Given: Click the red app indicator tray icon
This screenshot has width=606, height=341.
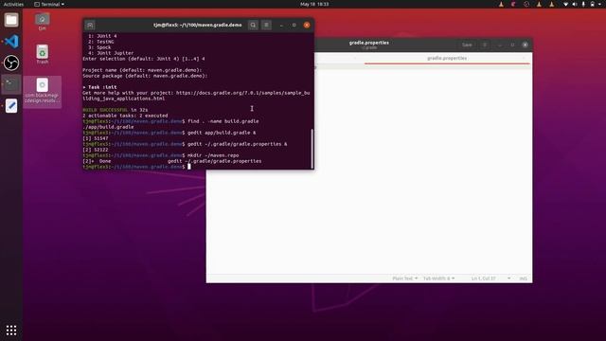Looking at the screenshot, I should pos(513,4).
